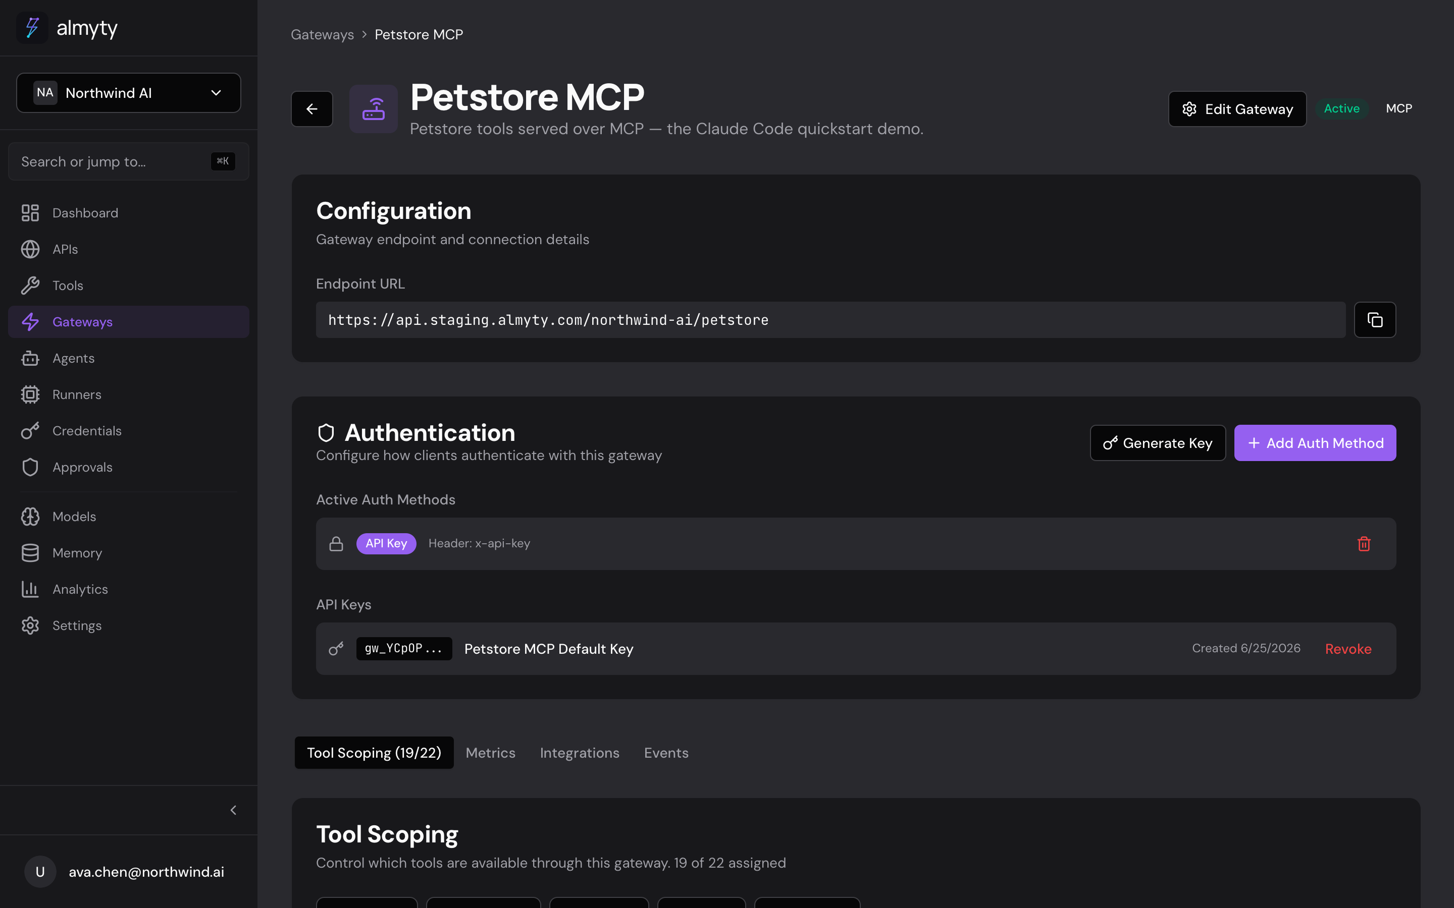Viewport: 1454px width, 908px height.
Task: Click Gateways in the breadcrumb
Action: click(x=322, y=35)
